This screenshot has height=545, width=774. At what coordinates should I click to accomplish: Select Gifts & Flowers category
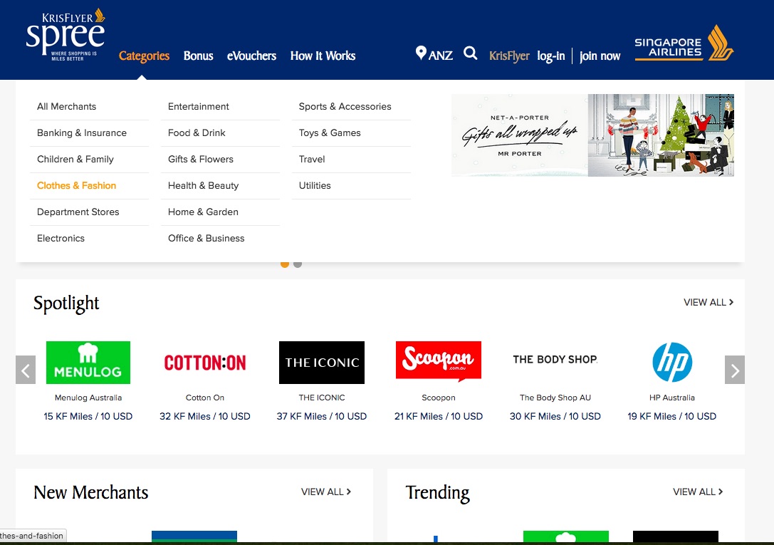click(200, 160)
